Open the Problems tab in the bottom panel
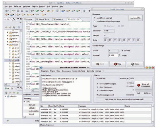157x129 pixels. coord(27,95)
